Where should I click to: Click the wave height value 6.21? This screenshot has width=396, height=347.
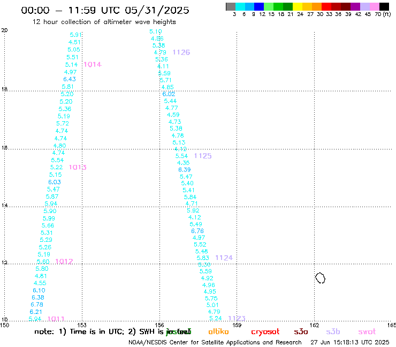point(36,312)
